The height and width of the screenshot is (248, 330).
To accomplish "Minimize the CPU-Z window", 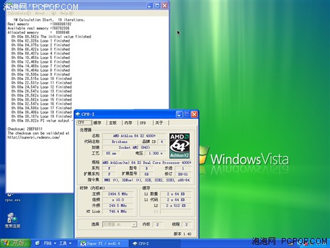I will (x=180, y=114).
